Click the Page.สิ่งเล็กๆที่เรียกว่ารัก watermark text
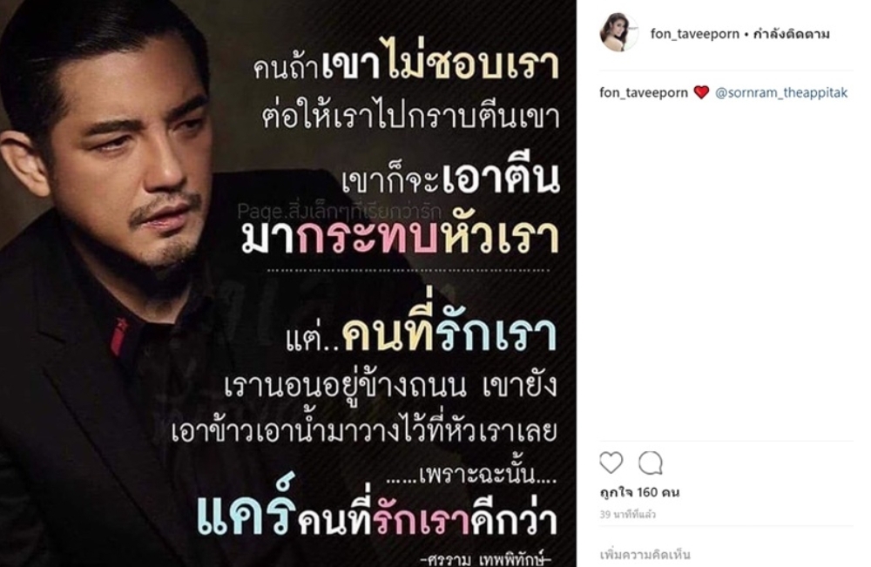This screenshot has height=567, width=871. tap(339, 212)
